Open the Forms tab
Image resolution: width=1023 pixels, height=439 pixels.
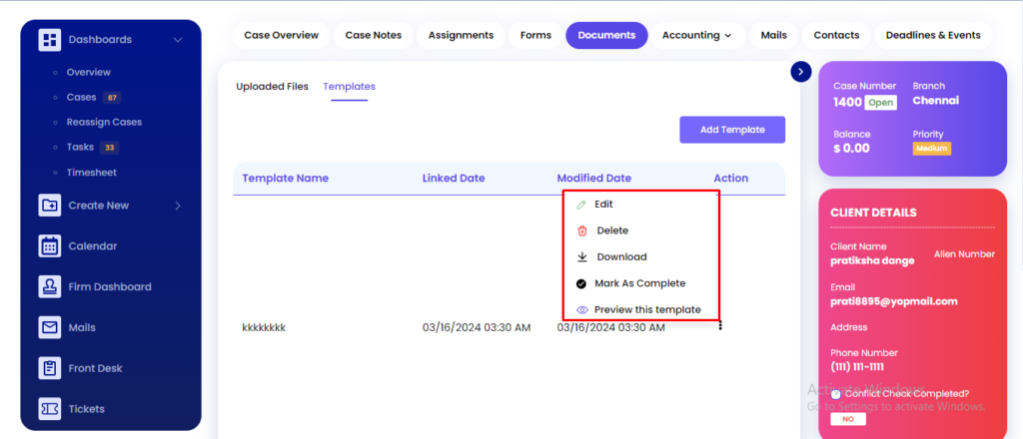click(535, 35)
